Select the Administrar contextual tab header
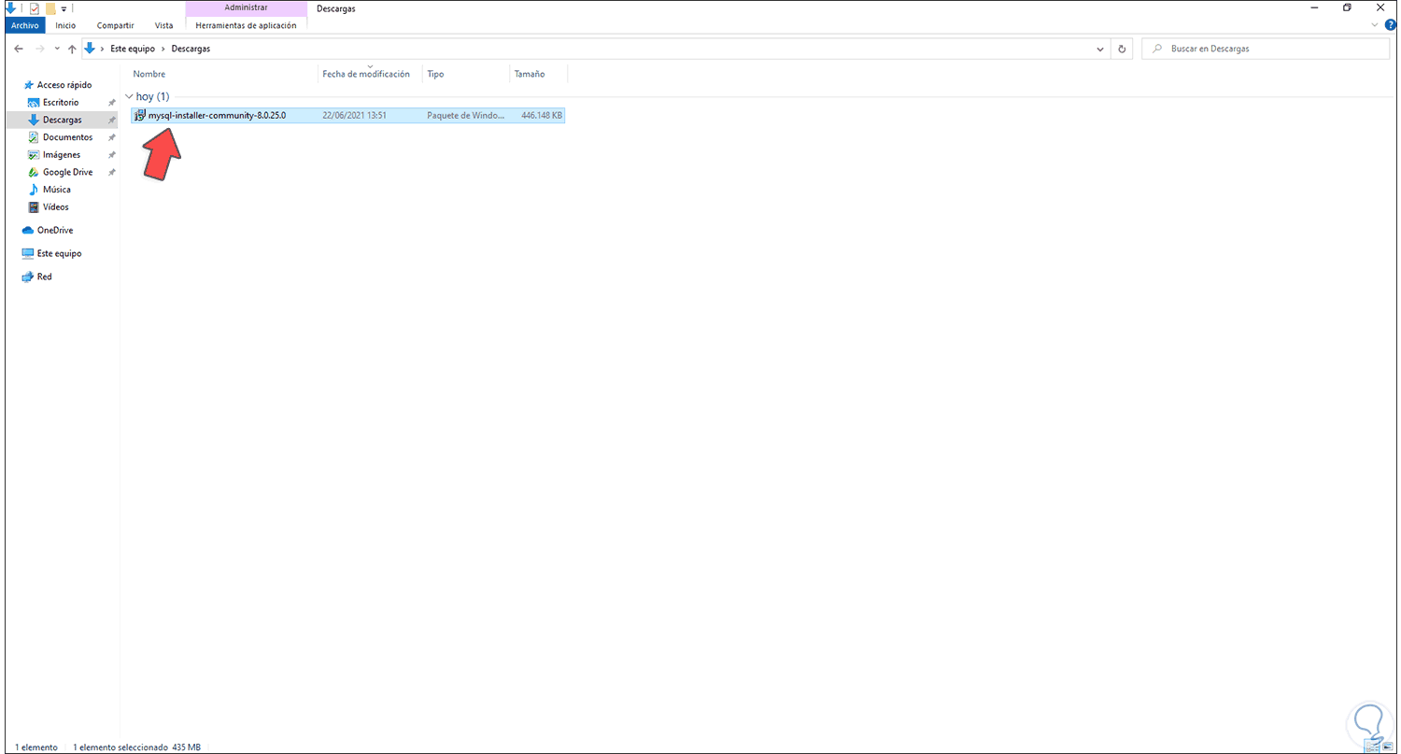 pyautogui.click(x=247, y=8)
